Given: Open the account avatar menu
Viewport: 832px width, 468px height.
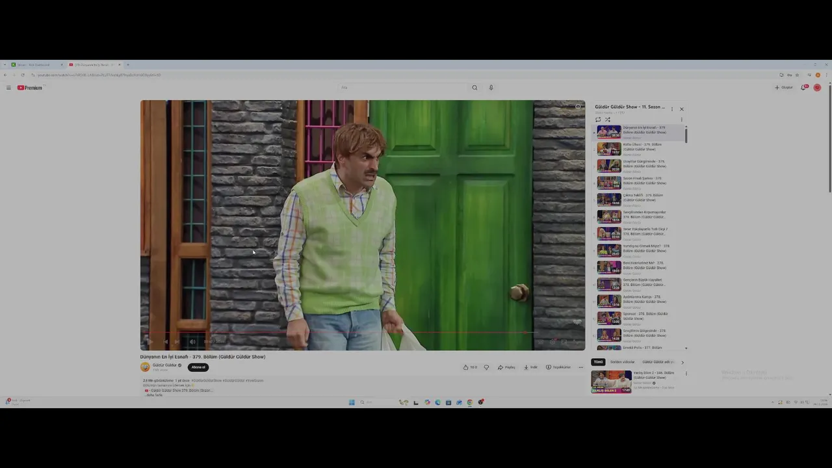Looking at the screenshot, I should click(817, 87).
